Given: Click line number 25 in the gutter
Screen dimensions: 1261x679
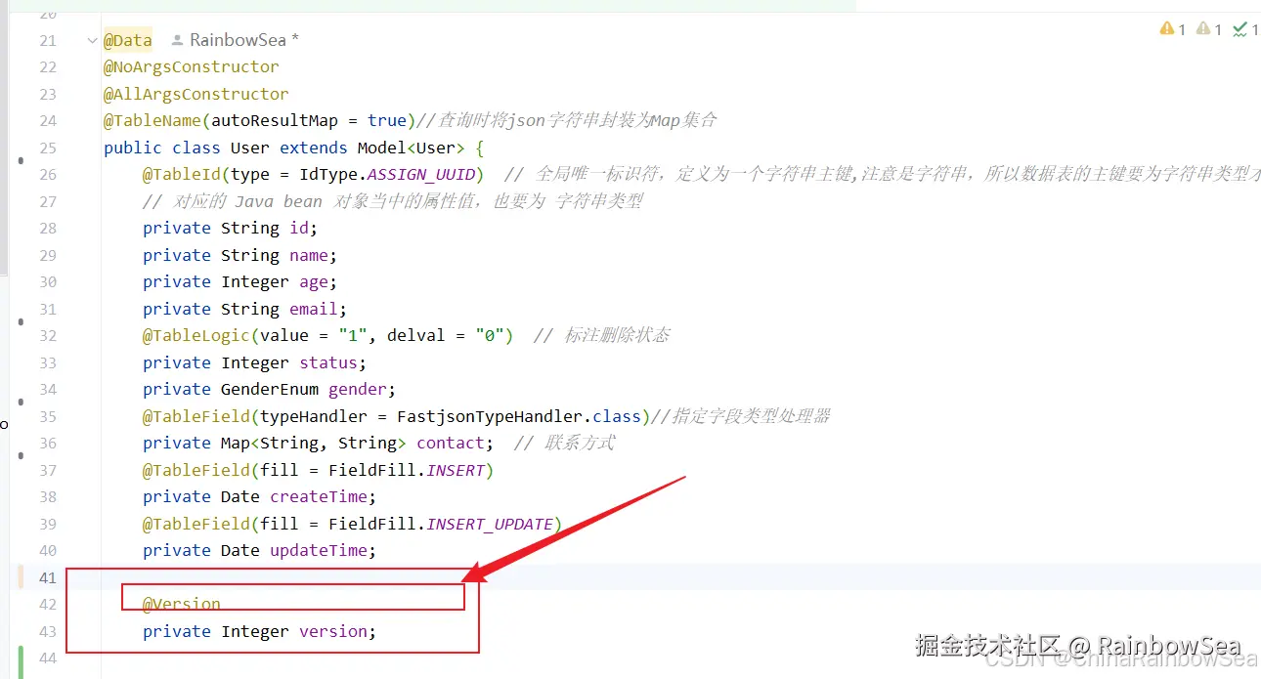Looking at the screenshot, I should [48, 148].
